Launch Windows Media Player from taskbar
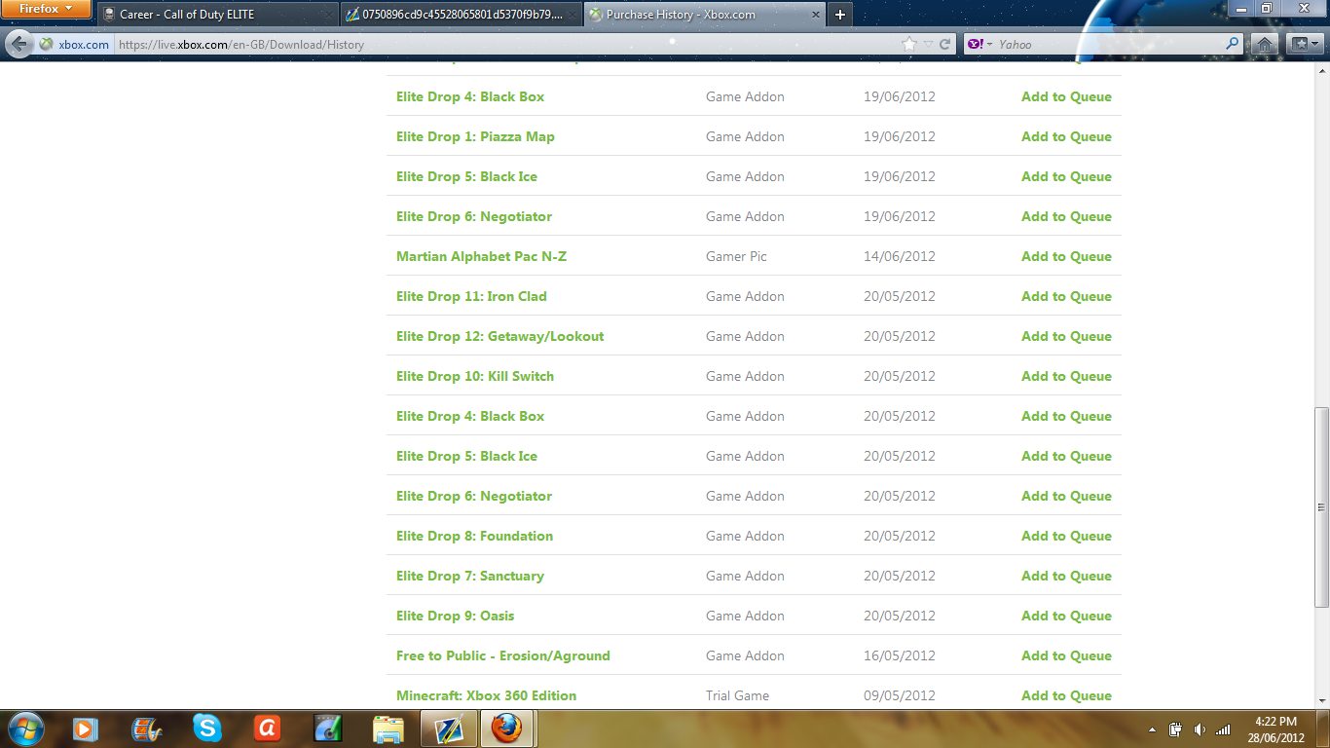 [85, 728]
